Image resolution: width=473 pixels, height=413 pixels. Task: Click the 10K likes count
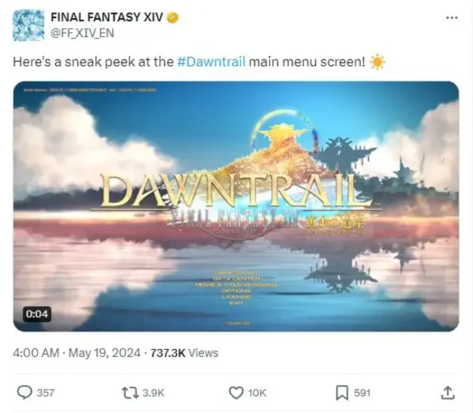click(x=257, y=393)
